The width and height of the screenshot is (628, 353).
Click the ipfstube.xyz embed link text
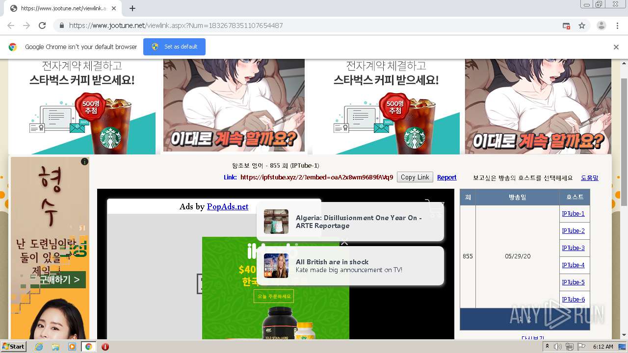[316, 177]
